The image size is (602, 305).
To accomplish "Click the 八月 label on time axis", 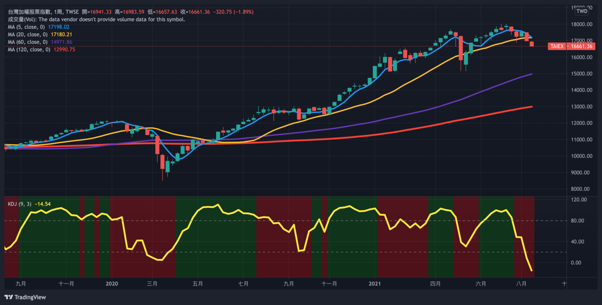I will (521, 284).
